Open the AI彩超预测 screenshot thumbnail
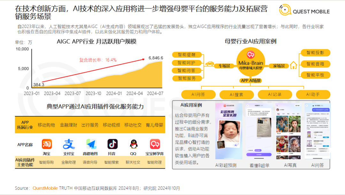 click(229, 131)
